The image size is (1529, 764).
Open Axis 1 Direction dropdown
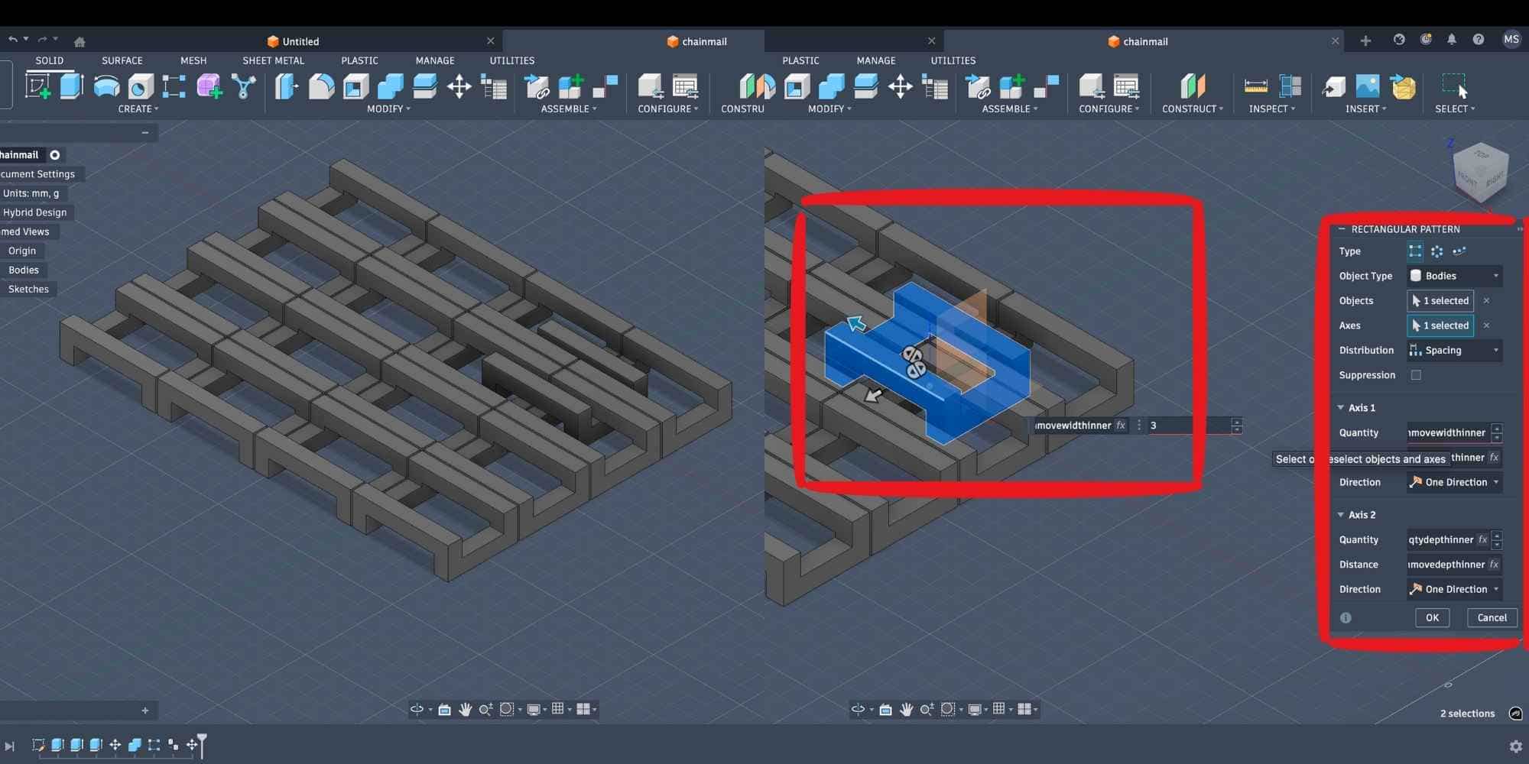pos(1455,482)
